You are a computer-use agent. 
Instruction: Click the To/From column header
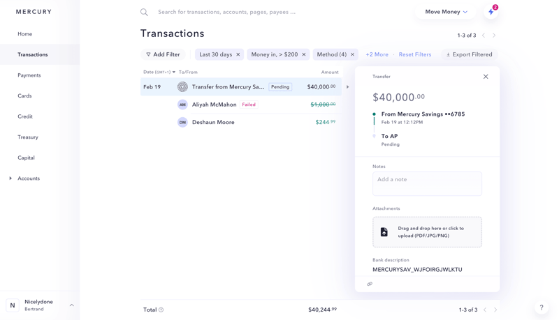point(188,72)
